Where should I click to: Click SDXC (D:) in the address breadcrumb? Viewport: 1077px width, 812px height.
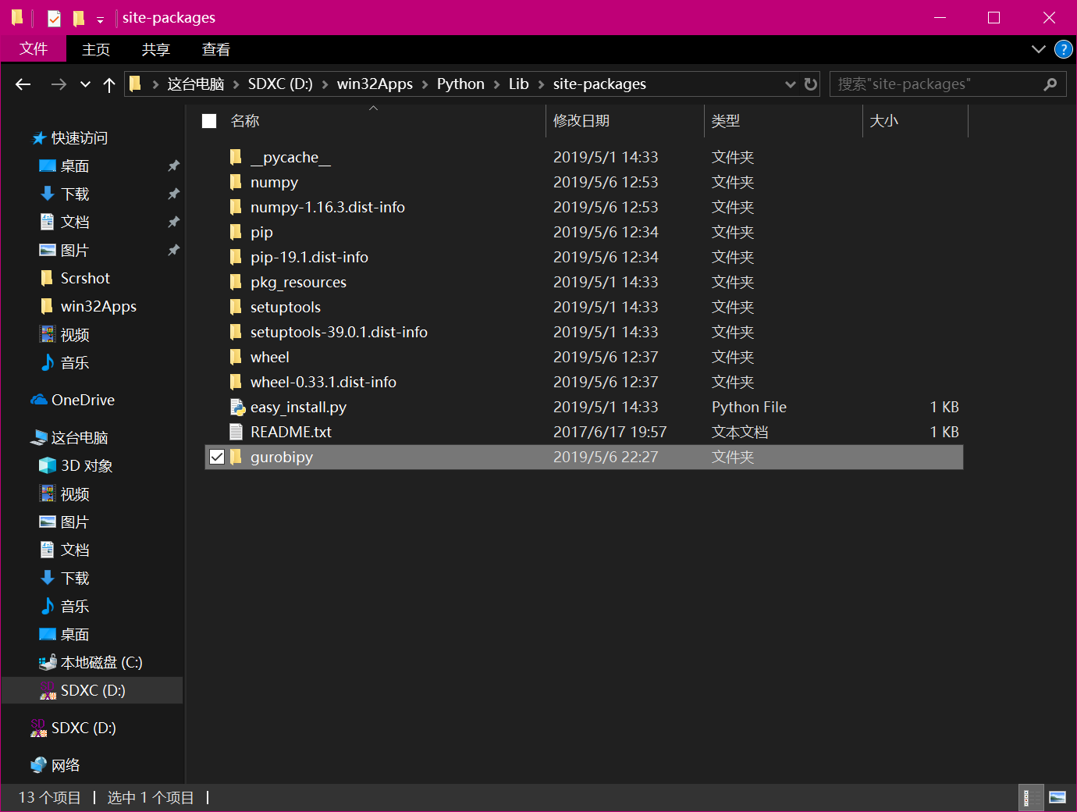[280, 84]
